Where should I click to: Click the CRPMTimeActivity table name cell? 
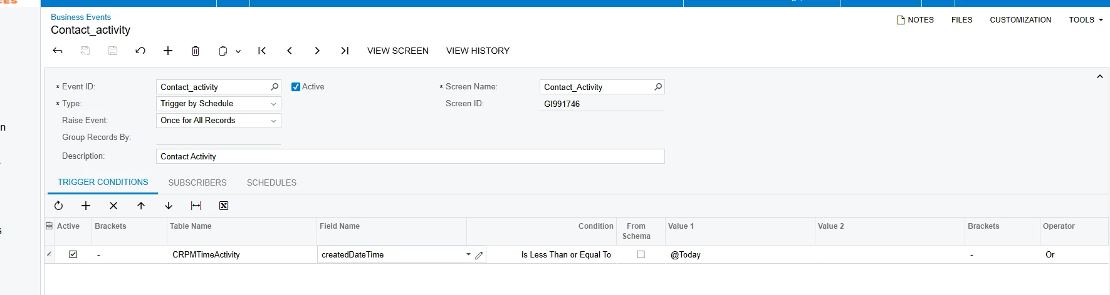pyautogui.click(x=242, y=254)
